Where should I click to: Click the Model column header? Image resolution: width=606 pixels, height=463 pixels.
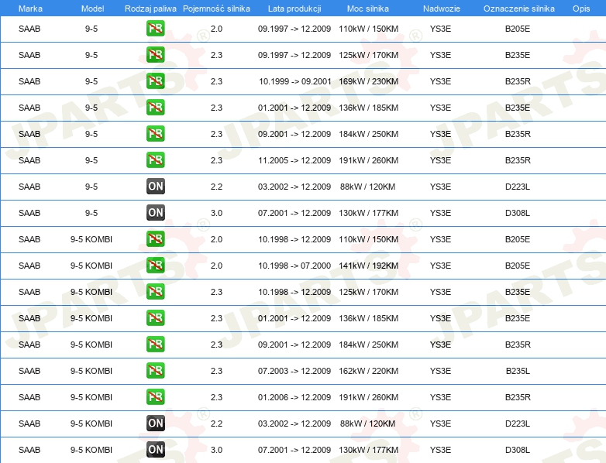92,9
